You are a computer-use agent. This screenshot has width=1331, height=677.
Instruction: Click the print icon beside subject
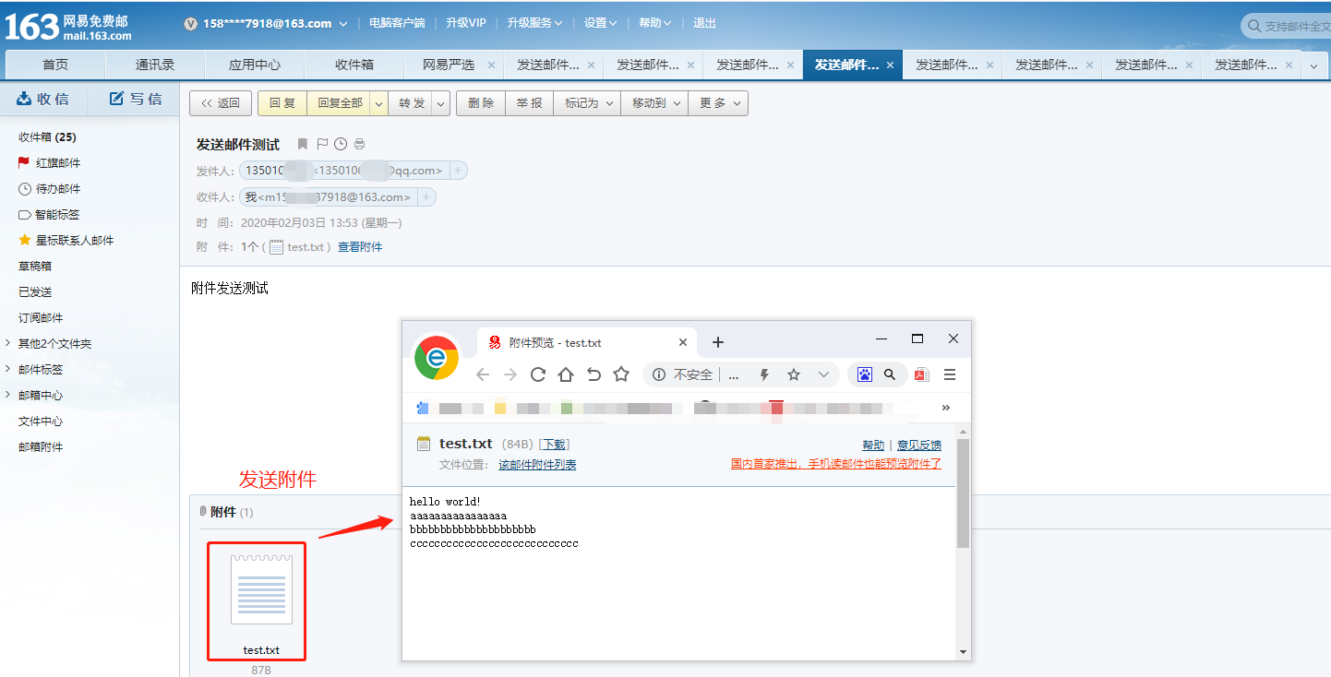coord(360,144)
